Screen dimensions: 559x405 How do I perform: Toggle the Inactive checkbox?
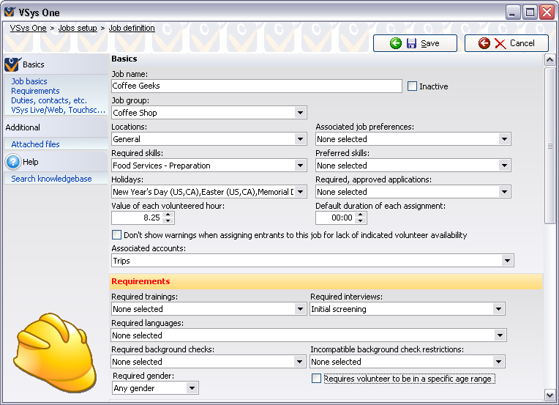(412, 86)
